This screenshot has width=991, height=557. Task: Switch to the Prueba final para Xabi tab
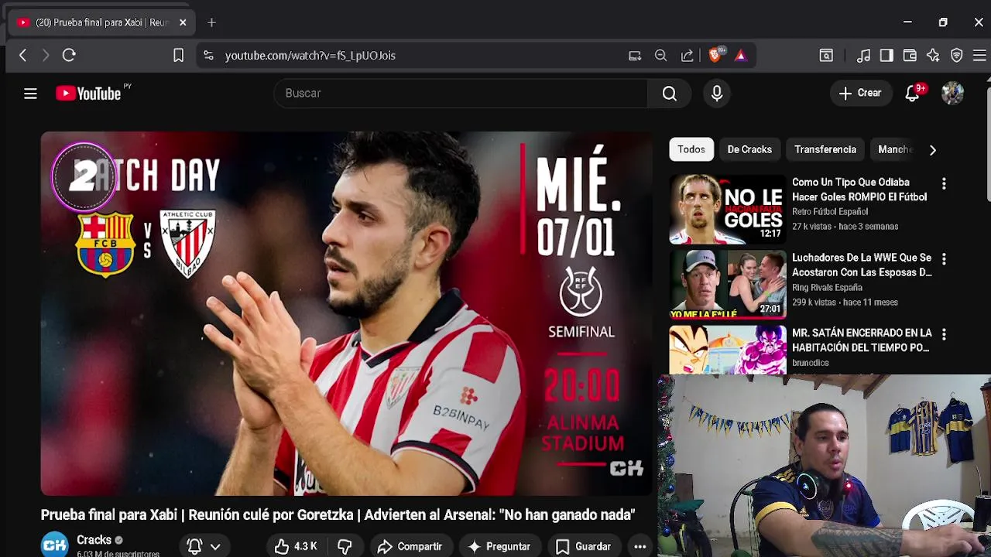pyautogui.click(x=101, y=22)
